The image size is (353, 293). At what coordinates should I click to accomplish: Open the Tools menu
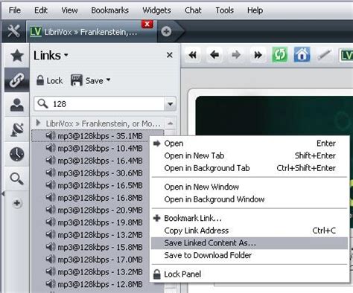tap(224, 10)
